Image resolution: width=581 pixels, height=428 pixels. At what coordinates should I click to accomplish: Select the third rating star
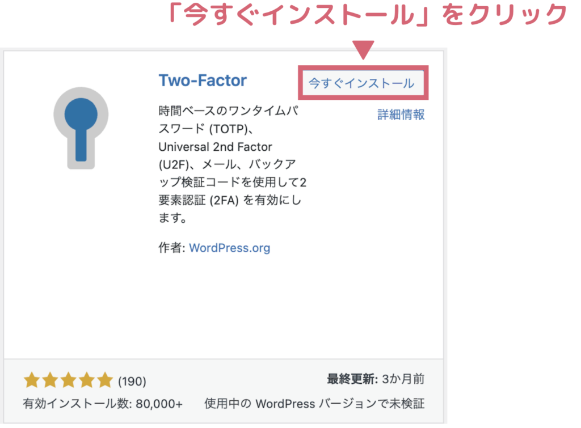(69, 380)
